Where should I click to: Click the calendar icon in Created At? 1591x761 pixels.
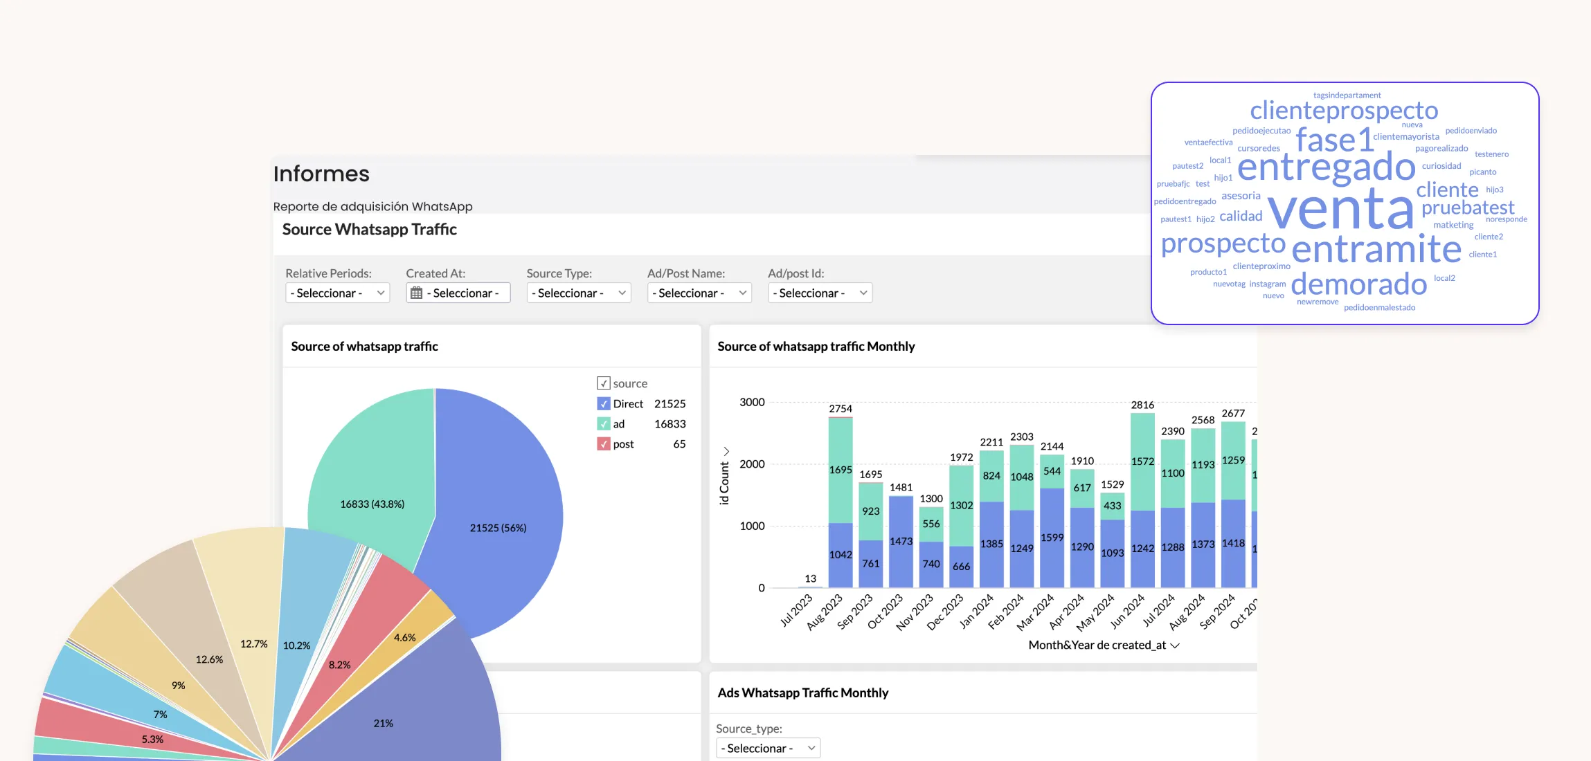coord(416,293)
